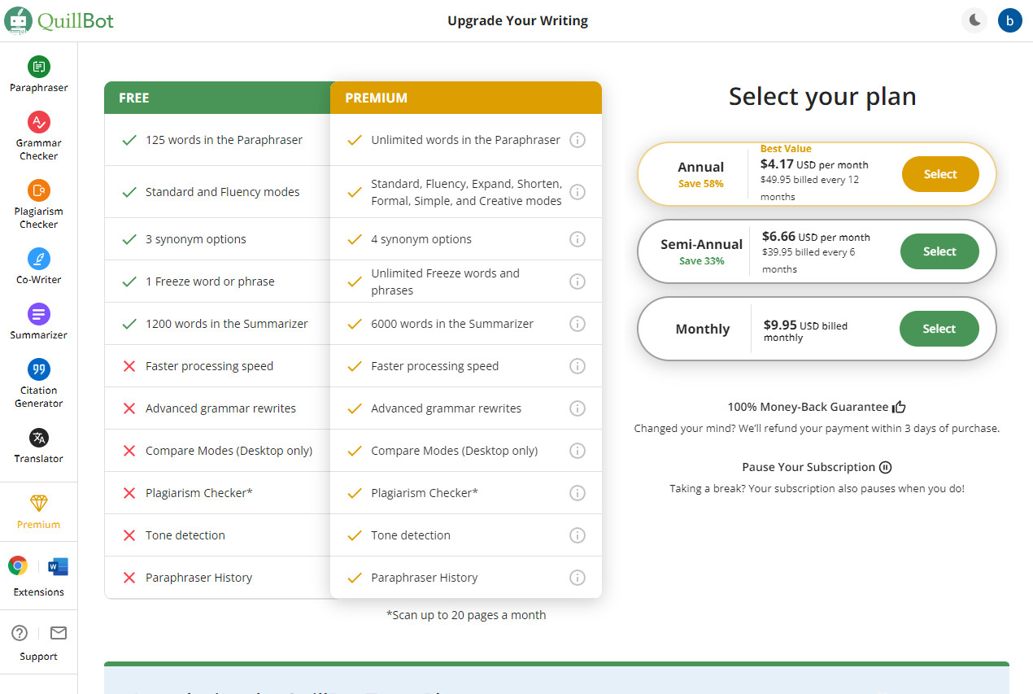Select the Semi-Annual plan
1033x694 pixels.
point(939,251)
